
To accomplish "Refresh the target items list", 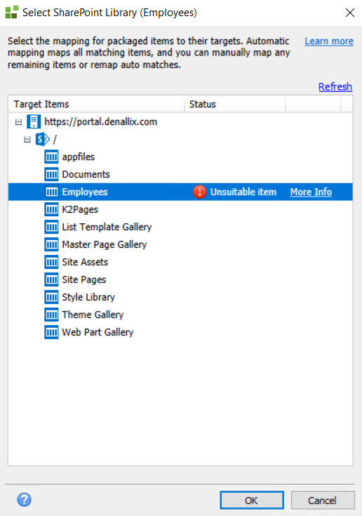I will click(x=335, y=86).
